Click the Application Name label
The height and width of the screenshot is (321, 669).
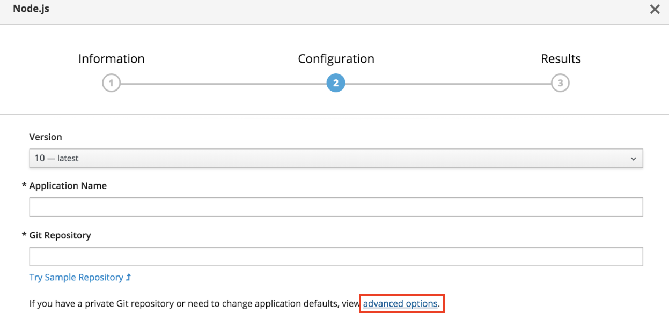pos(68,186)
